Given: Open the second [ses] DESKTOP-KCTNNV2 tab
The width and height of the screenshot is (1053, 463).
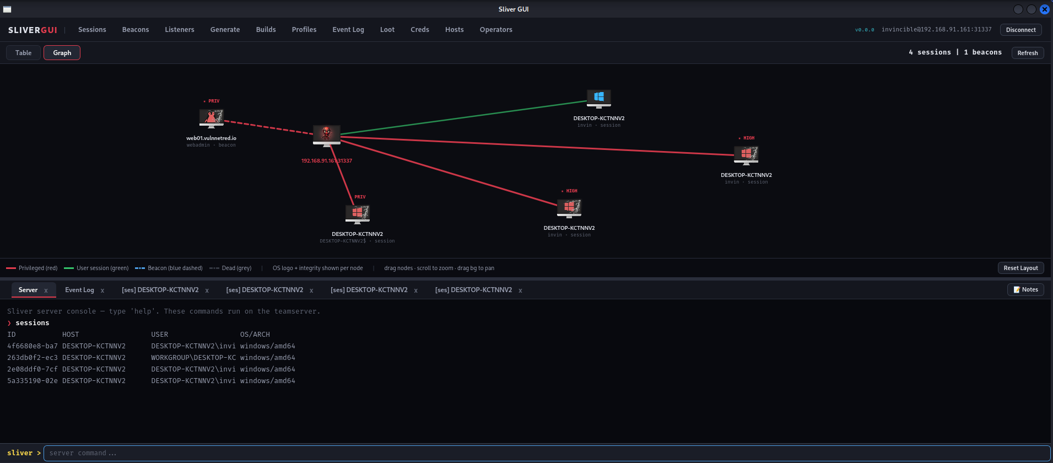Looking at the screenshot, I should 264,290.
